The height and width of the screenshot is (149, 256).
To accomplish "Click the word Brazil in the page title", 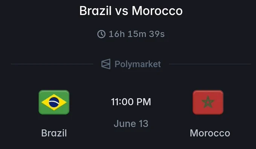I will click(x=96, y=11).
